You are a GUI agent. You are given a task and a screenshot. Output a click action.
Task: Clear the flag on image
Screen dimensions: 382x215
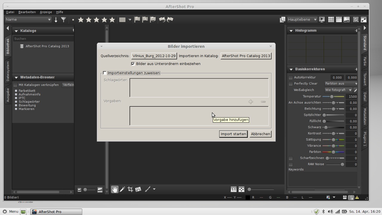click(153, 19)
